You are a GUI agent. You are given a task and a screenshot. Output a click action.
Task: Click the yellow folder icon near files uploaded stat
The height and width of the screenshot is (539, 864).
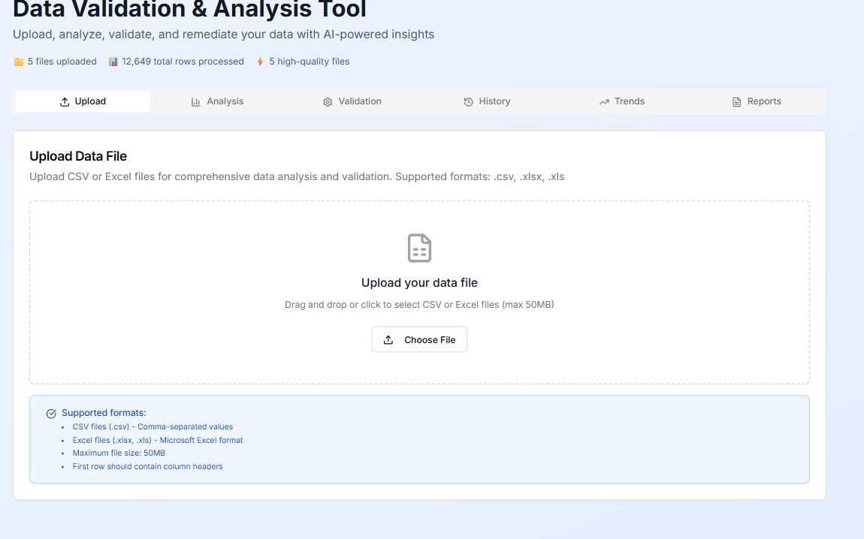pos(17,61)
